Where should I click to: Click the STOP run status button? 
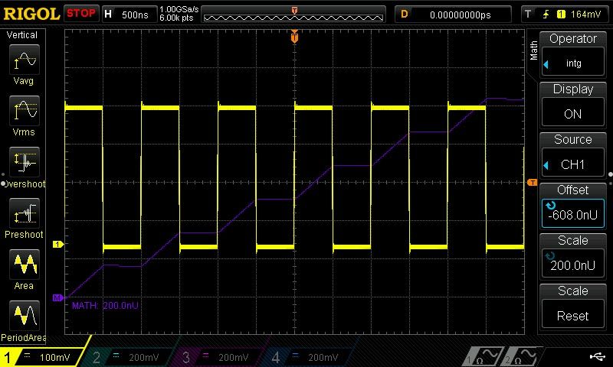[81, 14]
